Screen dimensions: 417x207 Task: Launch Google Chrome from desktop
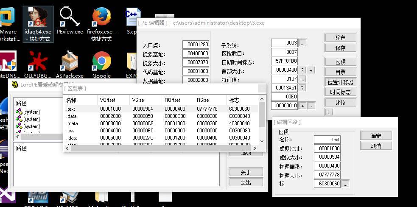pos(101,64)
